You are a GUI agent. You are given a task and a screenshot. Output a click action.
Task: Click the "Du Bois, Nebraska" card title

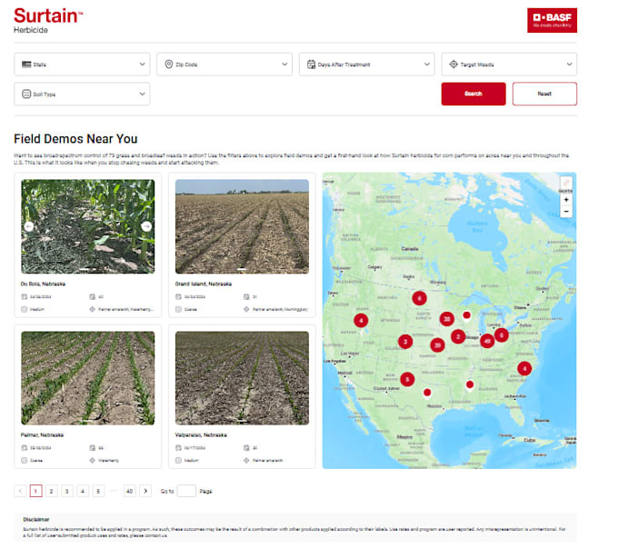click(x=43, y=284)
